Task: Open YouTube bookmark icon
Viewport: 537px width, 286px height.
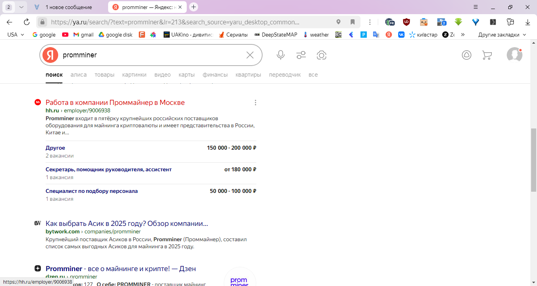Action: 65,35
